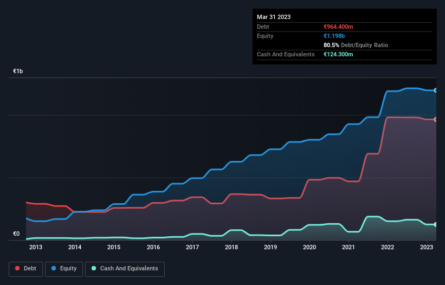Click the 2019 x-axis label

pyautogui.click(x=270, y=247)
